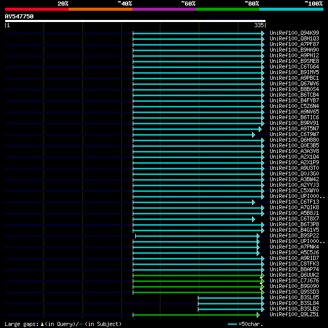Select UniRef100_A9NV65 label
This screenshot has height=328, width=328.
coord(294,112)
